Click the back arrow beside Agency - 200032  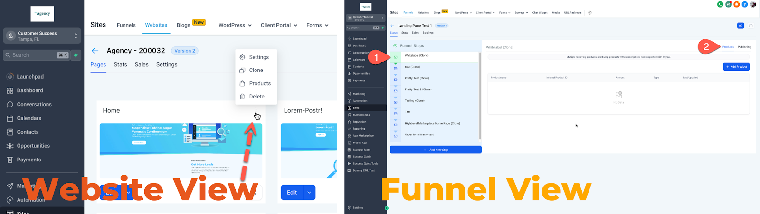95,51
